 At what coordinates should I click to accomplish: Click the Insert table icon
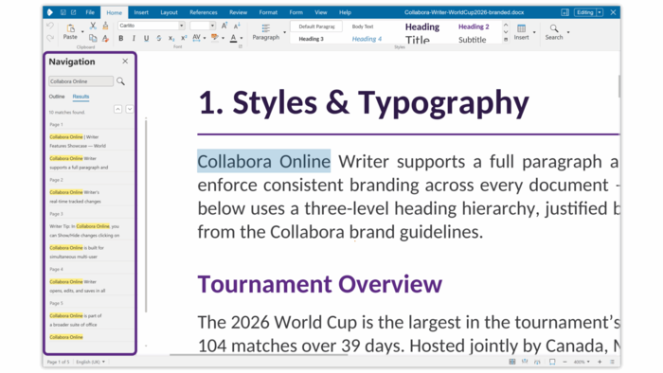point(521,28)
